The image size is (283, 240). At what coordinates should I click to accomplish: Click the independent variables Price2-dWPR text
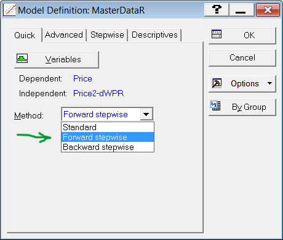click(98, 93)
